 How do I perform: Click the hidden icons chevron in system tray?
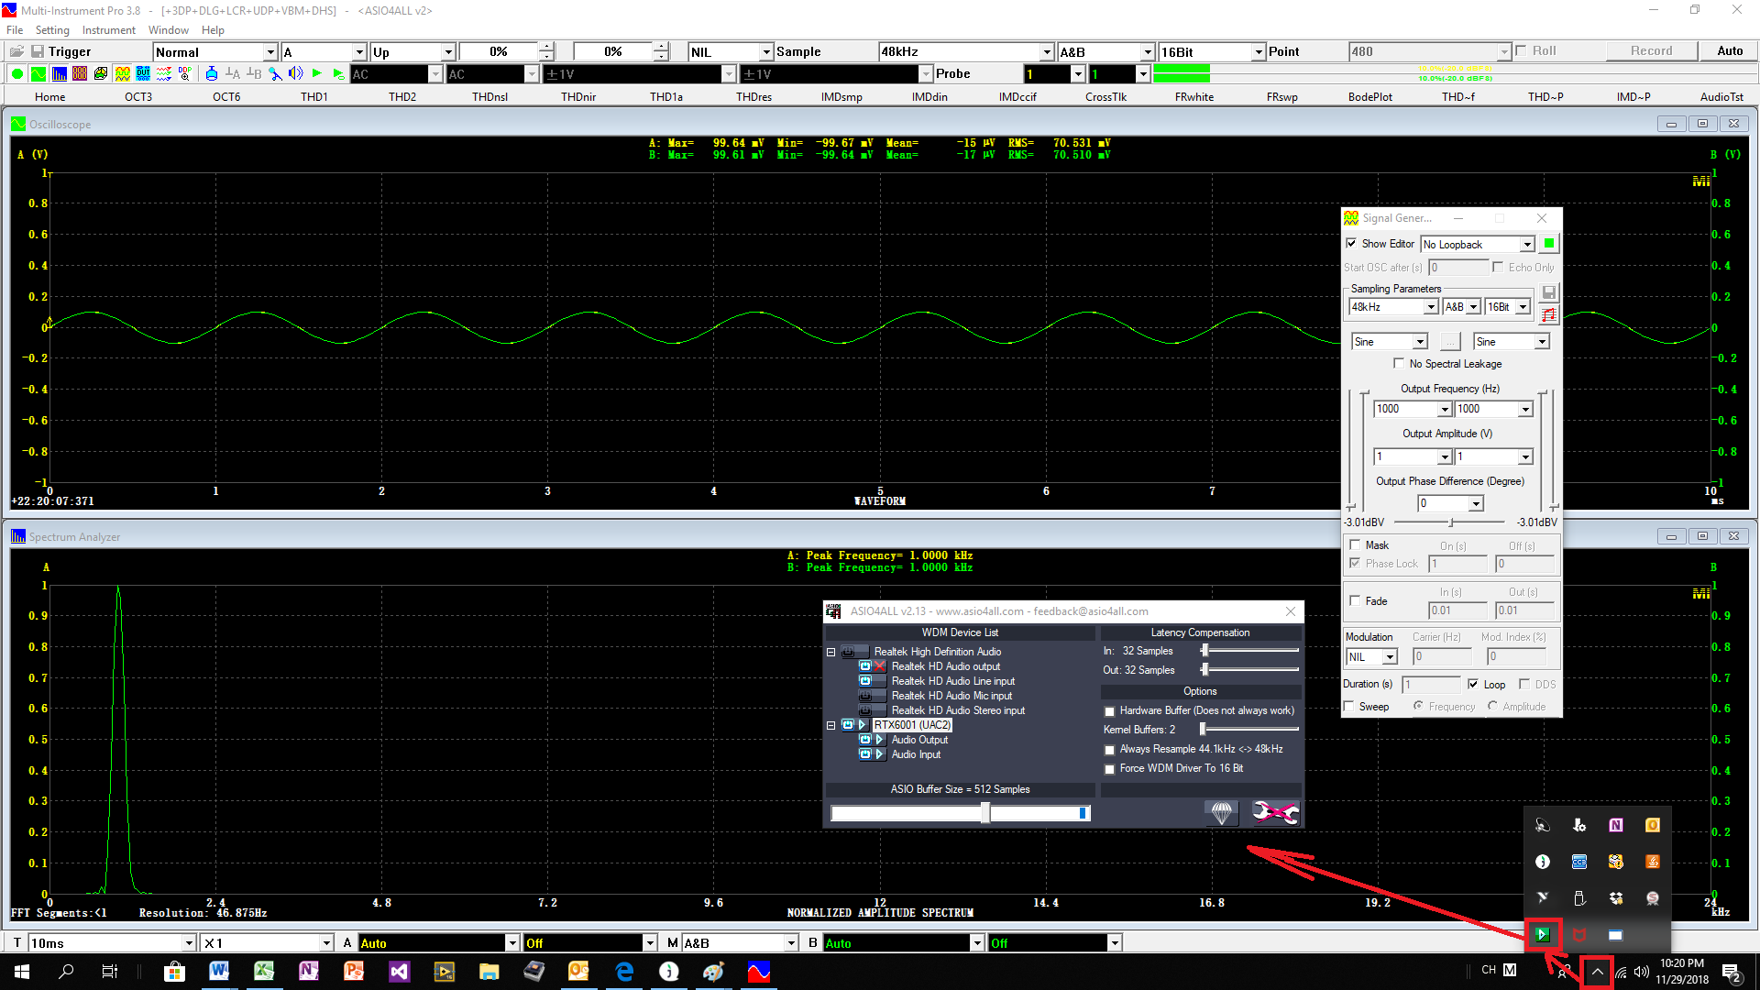pos(1598,972)
